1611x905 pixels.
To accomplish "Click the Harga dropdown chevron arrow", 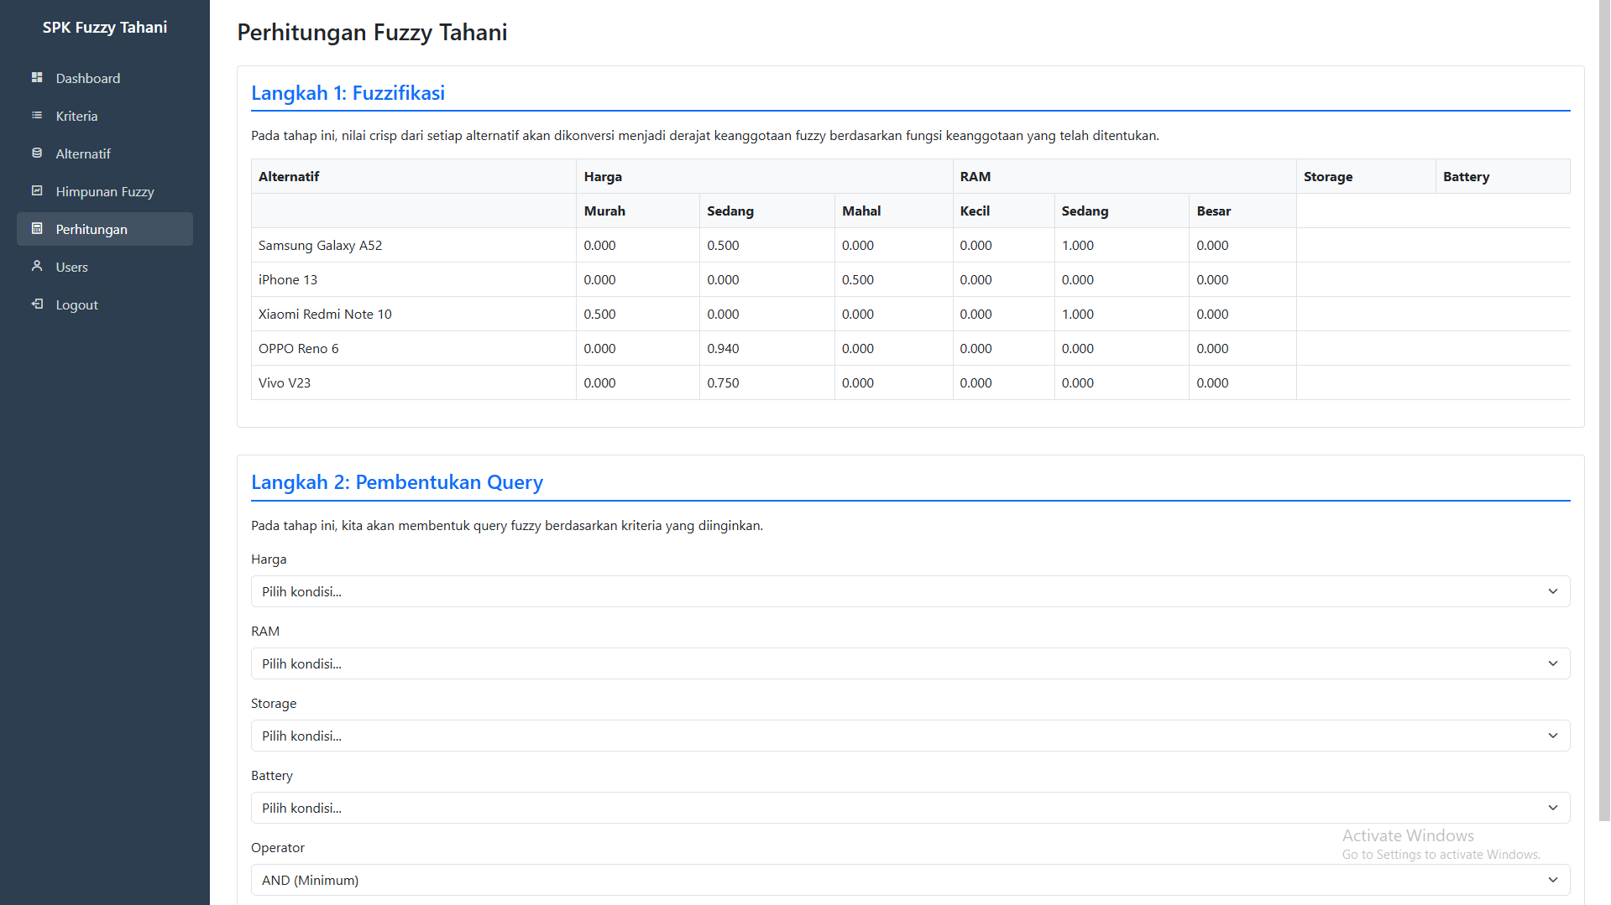I will pos(1552,591).
